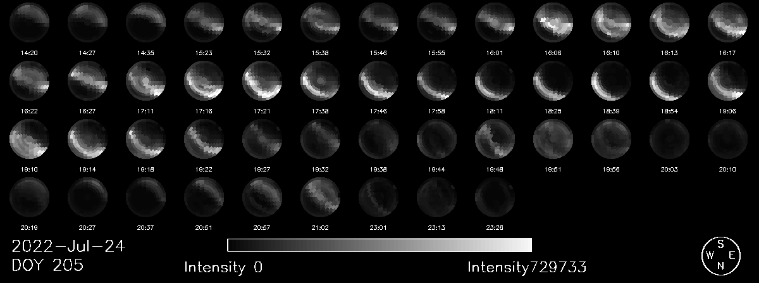Click the DOY 205 label
Screen dimensions: 759x283
[x=47, y=266]
